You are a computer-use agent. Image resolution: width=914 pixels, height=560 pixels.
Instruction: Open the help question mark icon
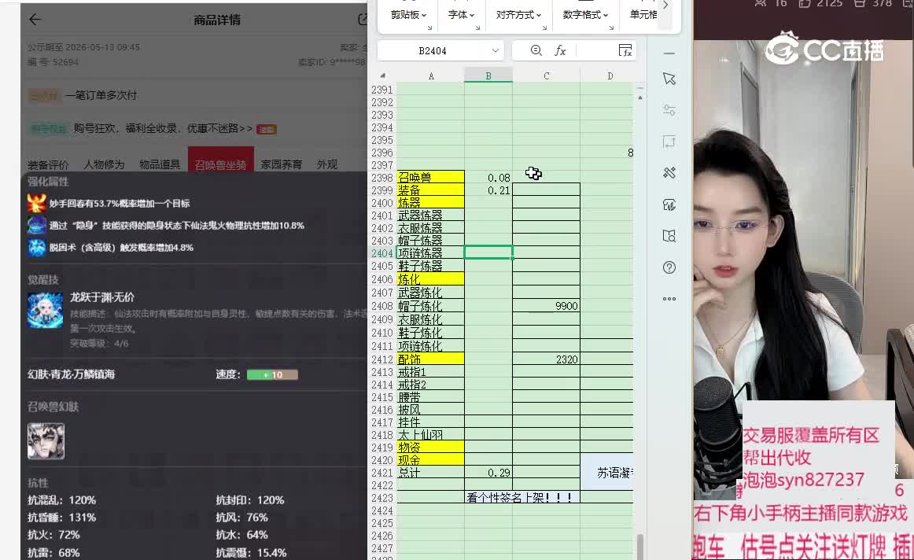[x=669, y=267]
